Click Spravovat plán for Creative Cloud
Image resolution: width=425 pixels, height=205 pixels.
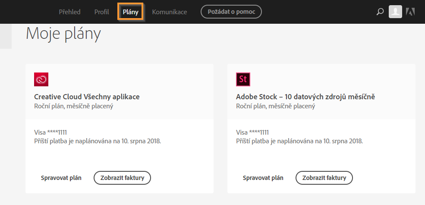coord(61,178)
